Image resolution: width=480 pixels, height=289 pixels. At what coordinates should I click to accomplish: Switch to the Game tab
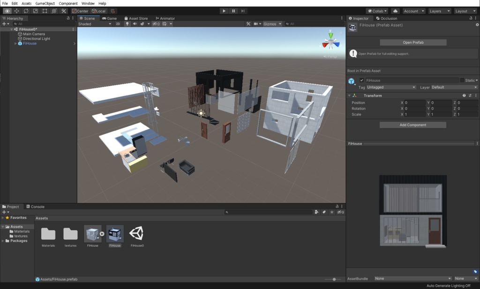tap(109, 18)
